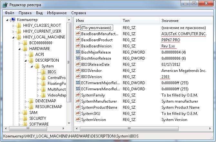Sort by the Имя column header
Viewport: 216px width, 142px height.
97,20
